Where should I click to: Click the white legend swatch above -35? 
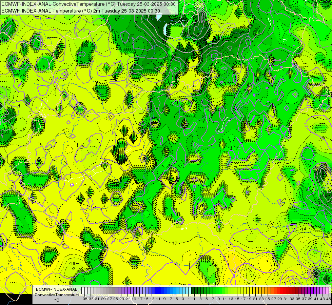coord(83,290)
